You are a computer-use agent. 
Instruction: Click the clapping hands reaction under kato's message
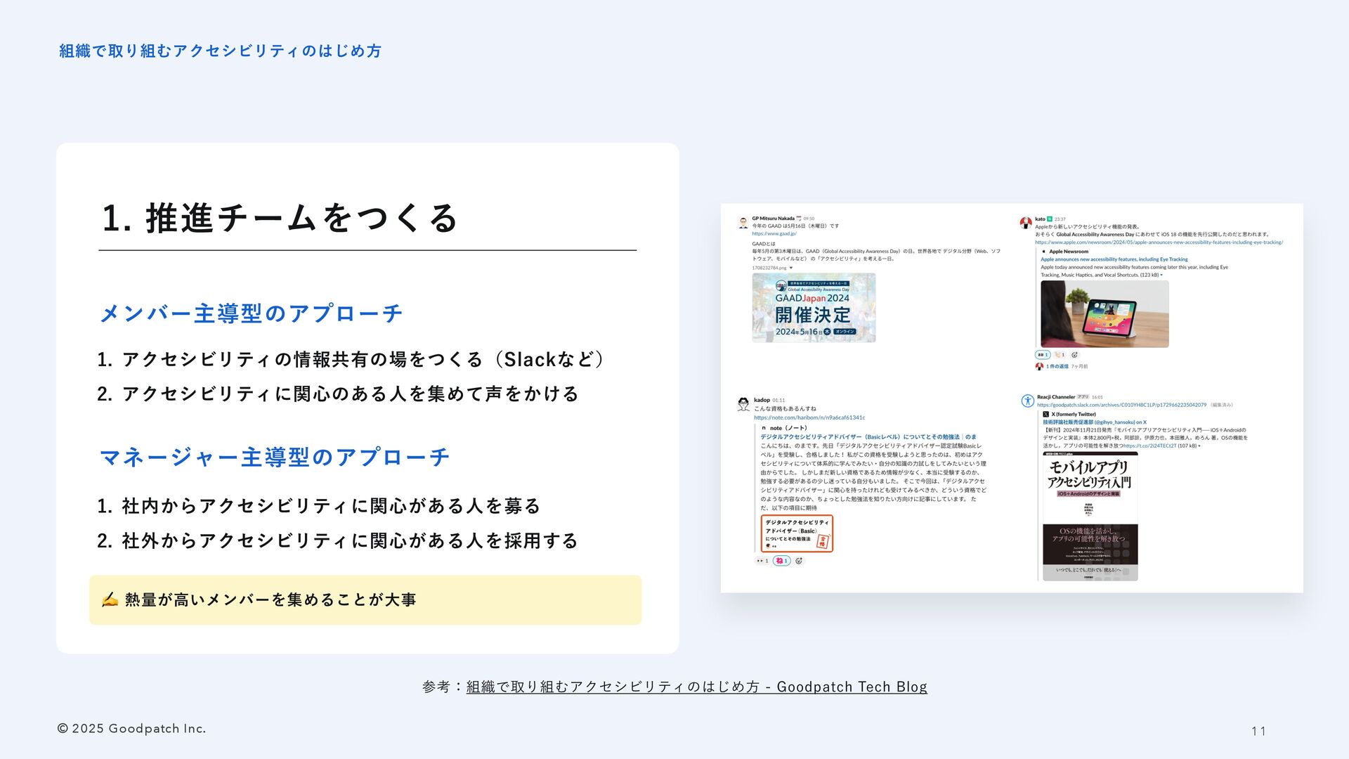point(1060,355)
